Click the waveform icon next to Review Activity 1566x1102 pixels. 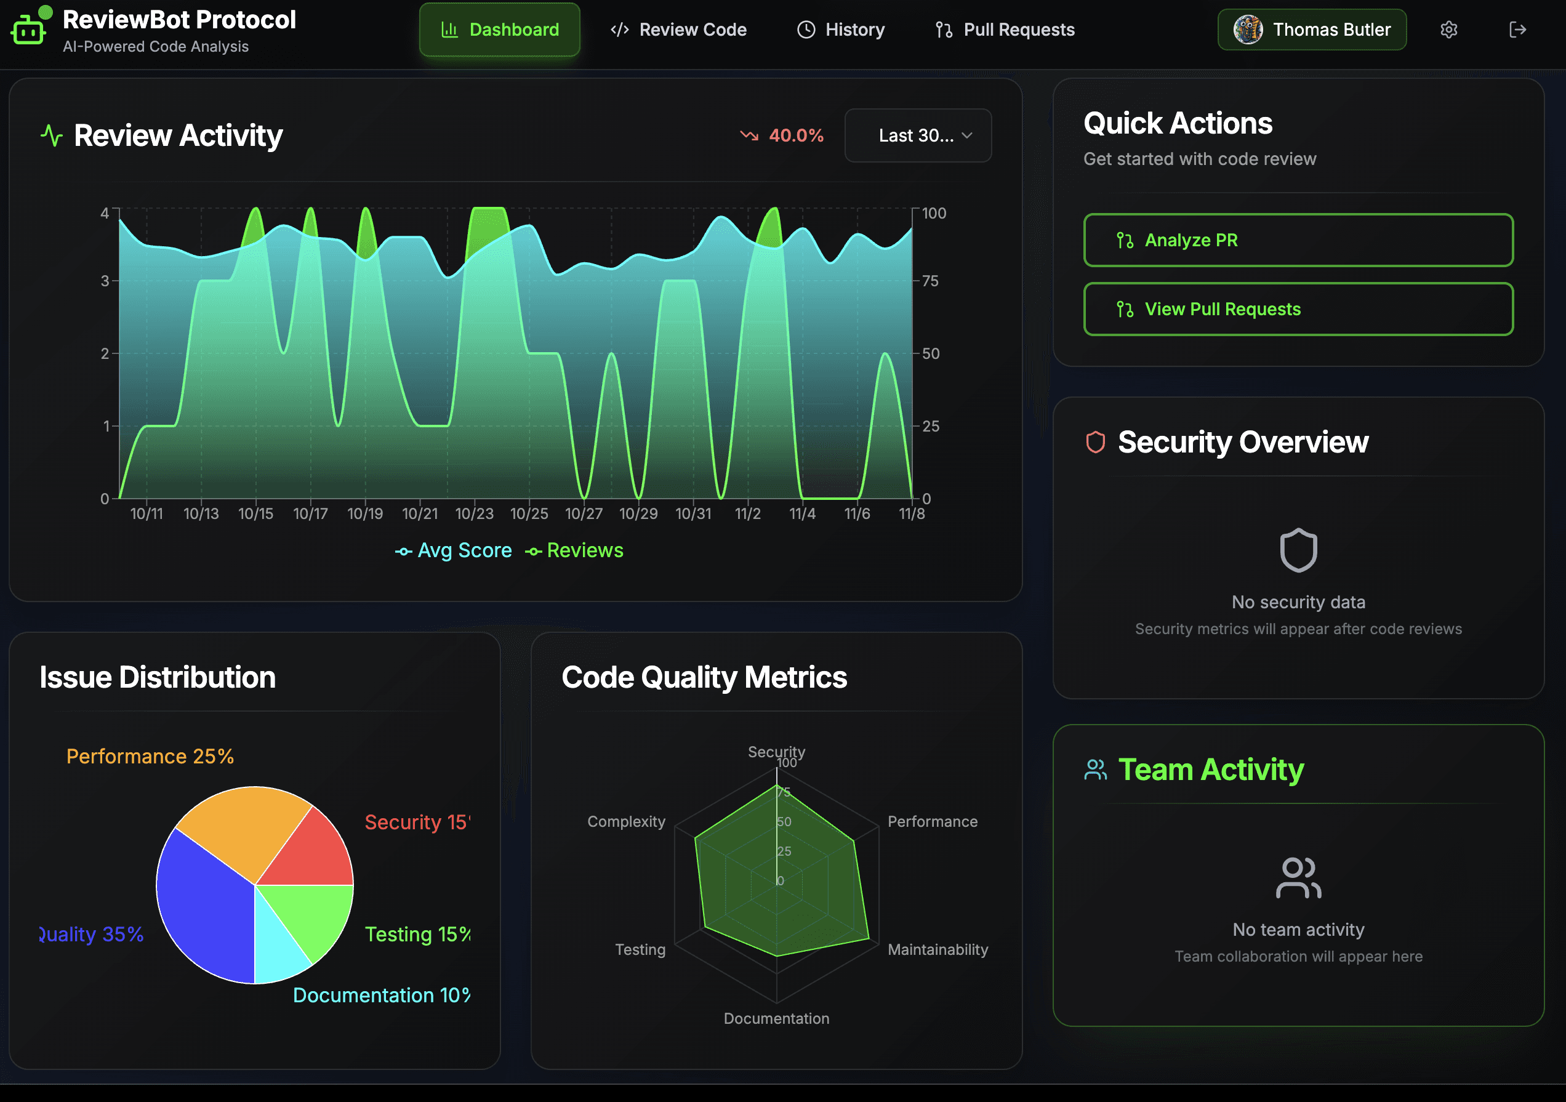point(52,135)
